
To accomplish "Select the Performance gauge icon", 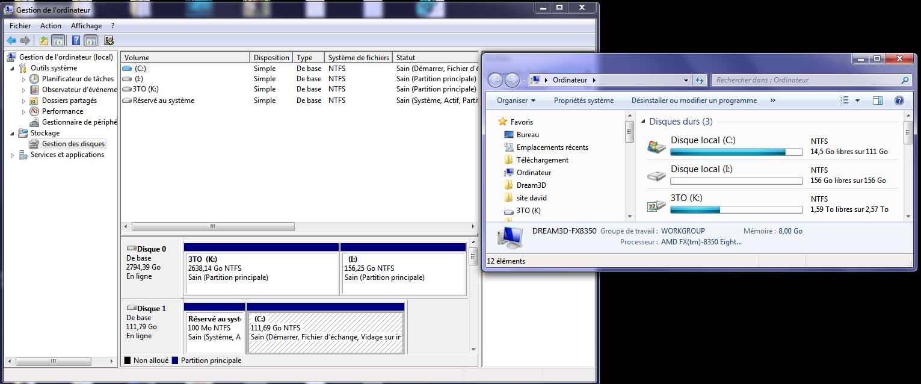I will (x=34, y=111).
